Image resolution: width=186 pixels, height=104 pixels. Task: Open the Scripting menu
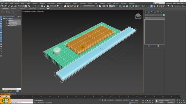pyautogui.click(x=75, y=3)
